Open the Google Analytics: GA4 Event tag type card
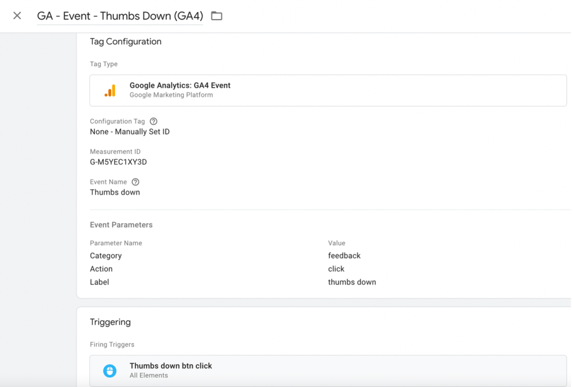Image resolution: width=573 pixels, height=387 pixels. (328, 90)
